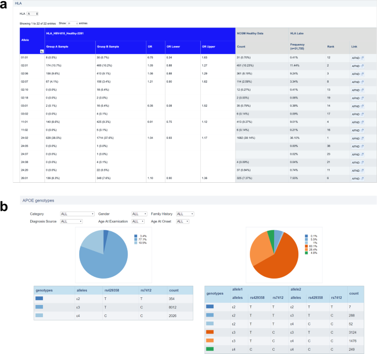
Task: Click external-link icon in 11:02 row
Action: [x=362, y=130]
